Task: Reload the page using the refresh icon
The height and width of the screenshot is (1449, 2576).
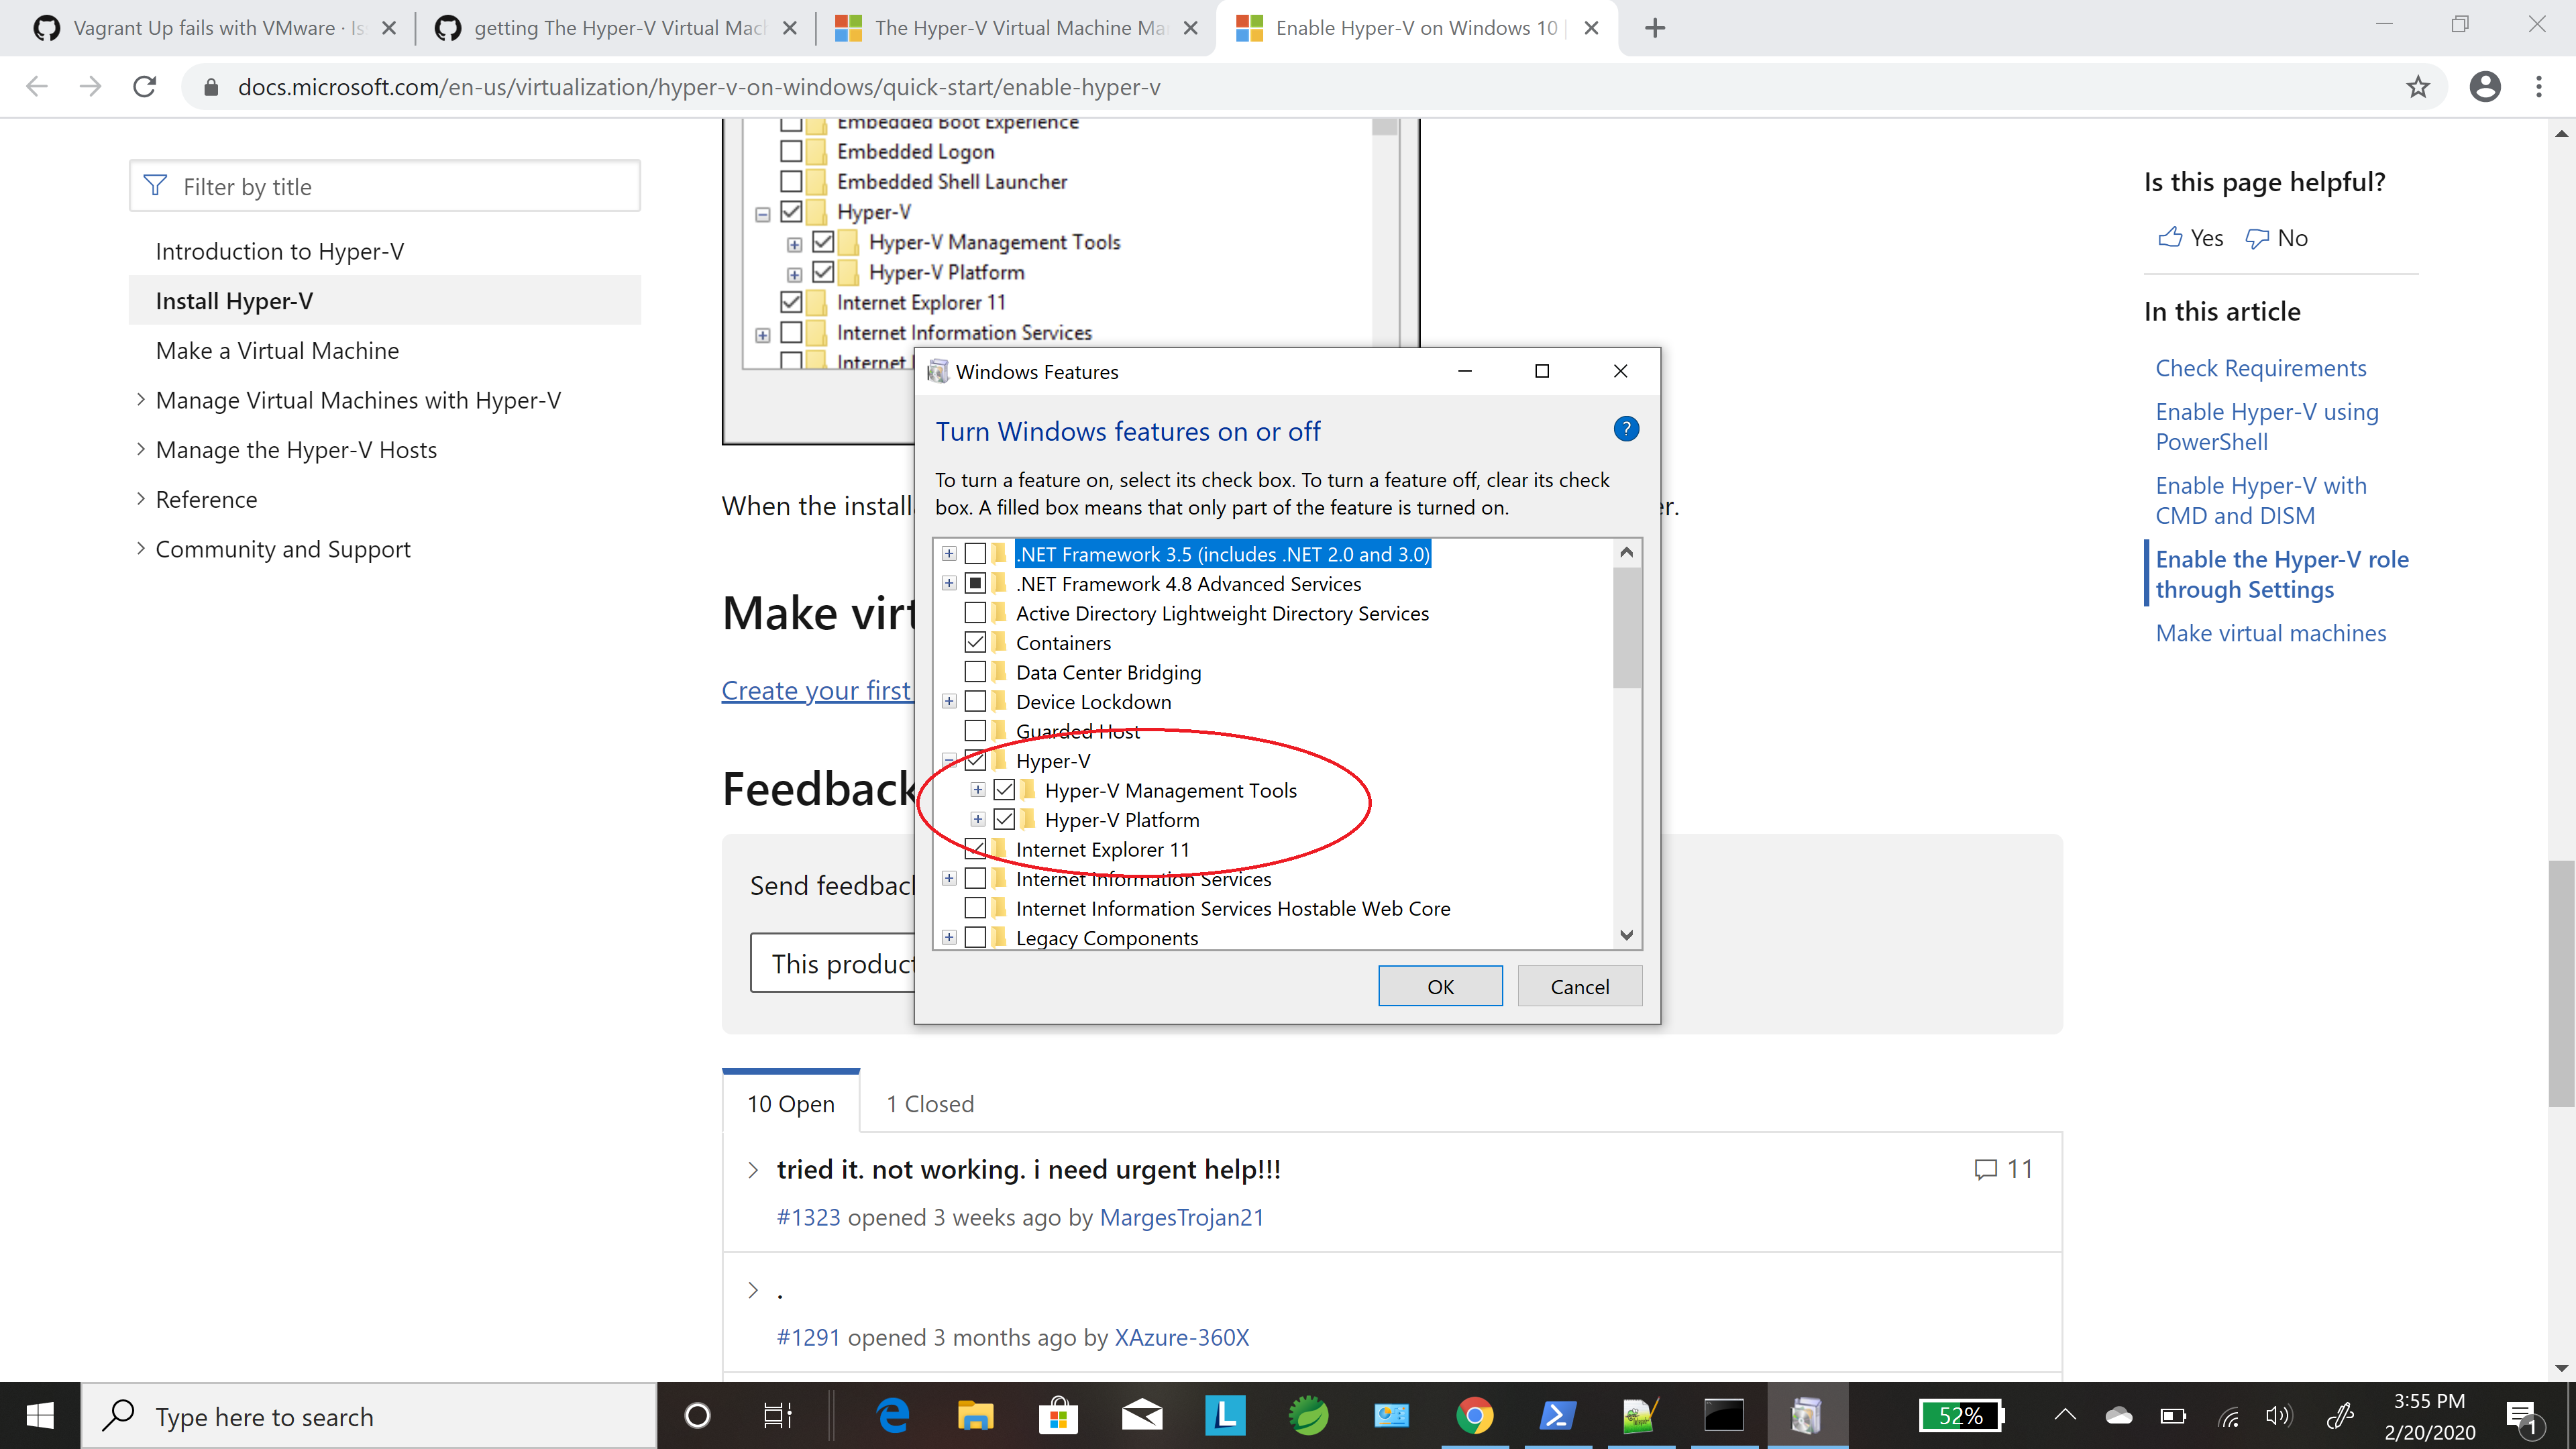Action: (144, 86)
